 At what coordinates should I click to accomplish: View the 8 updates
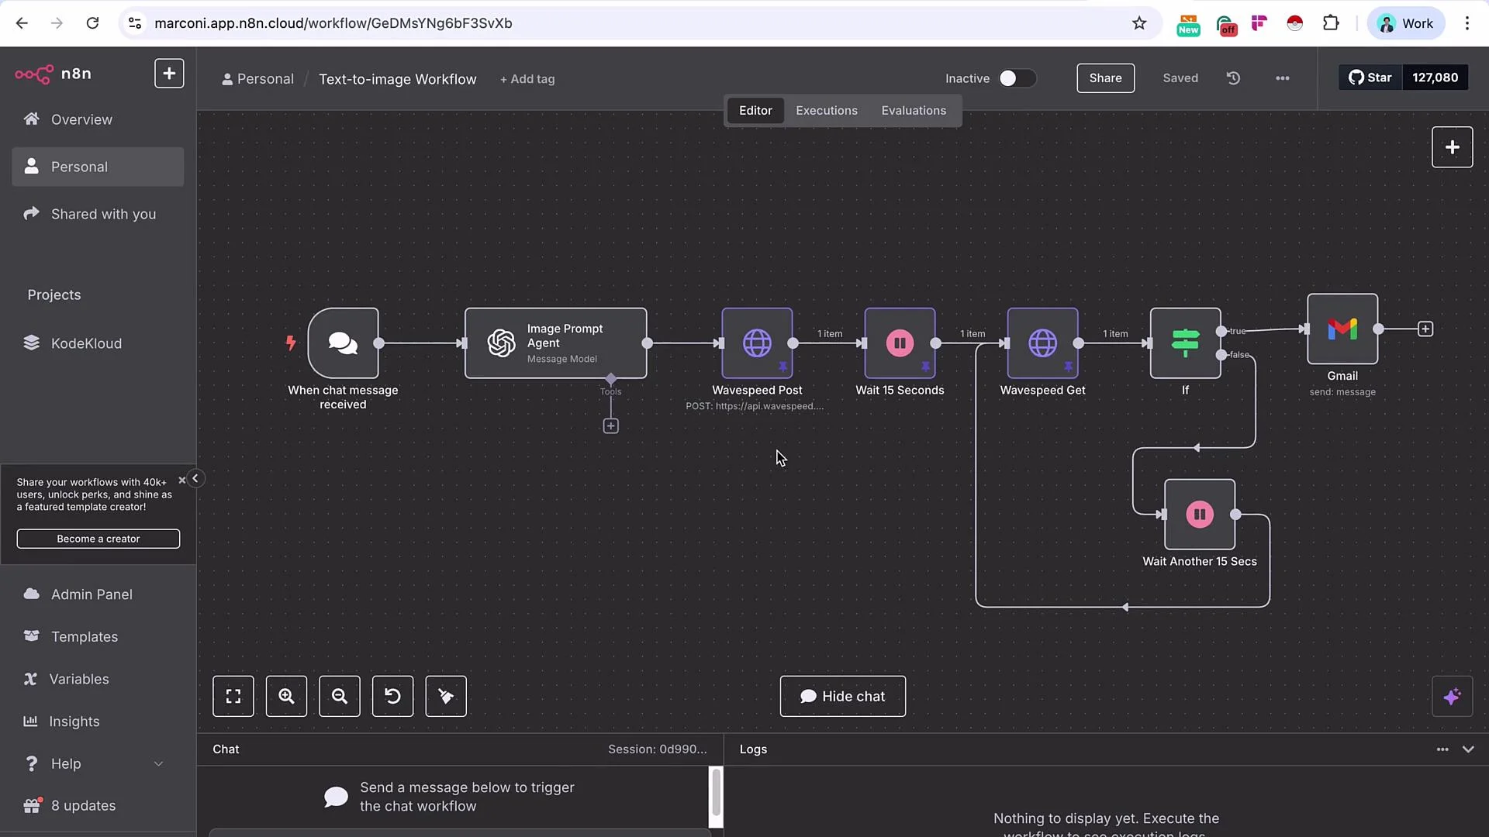pos(97,806)
